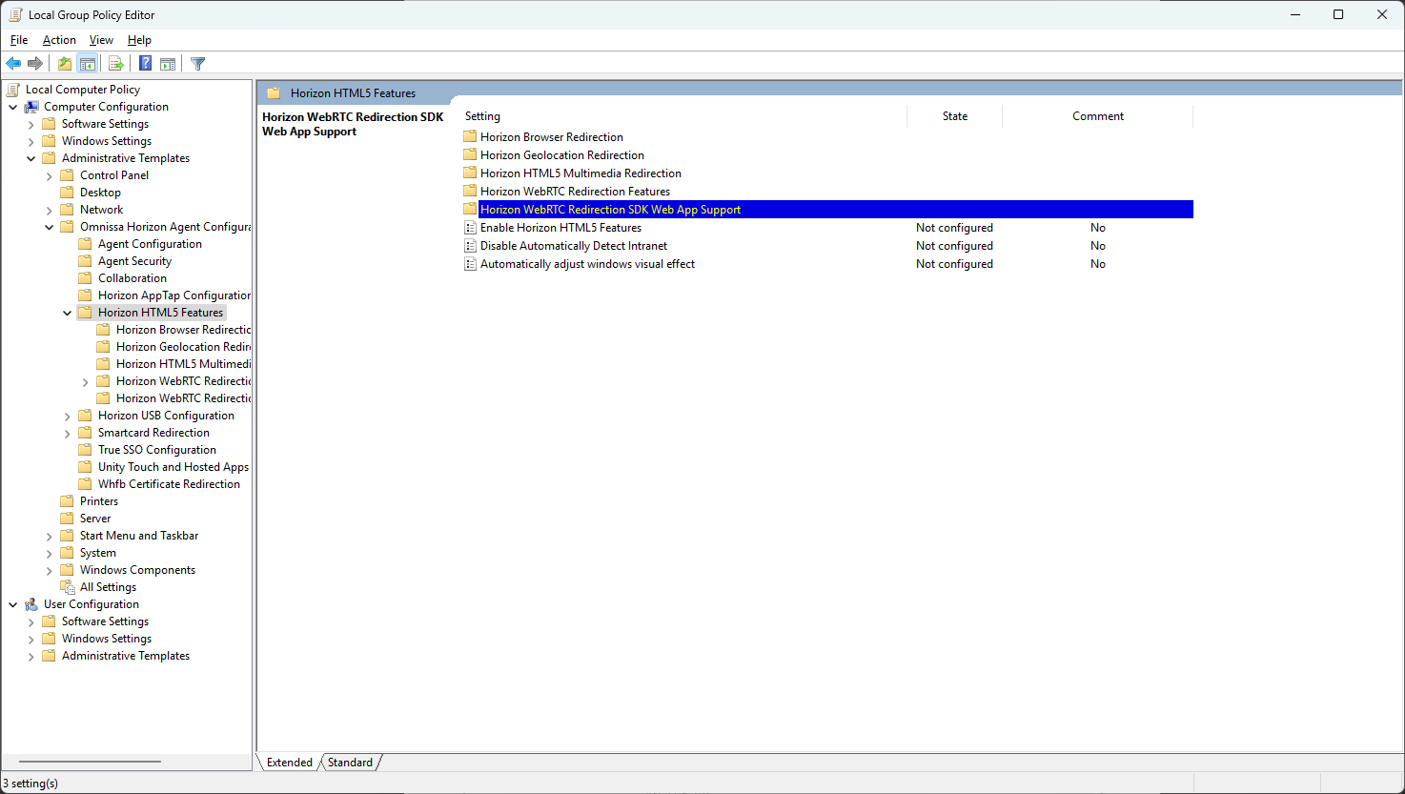Click the Forward arrow toolbar icon

tap(35, 64)
